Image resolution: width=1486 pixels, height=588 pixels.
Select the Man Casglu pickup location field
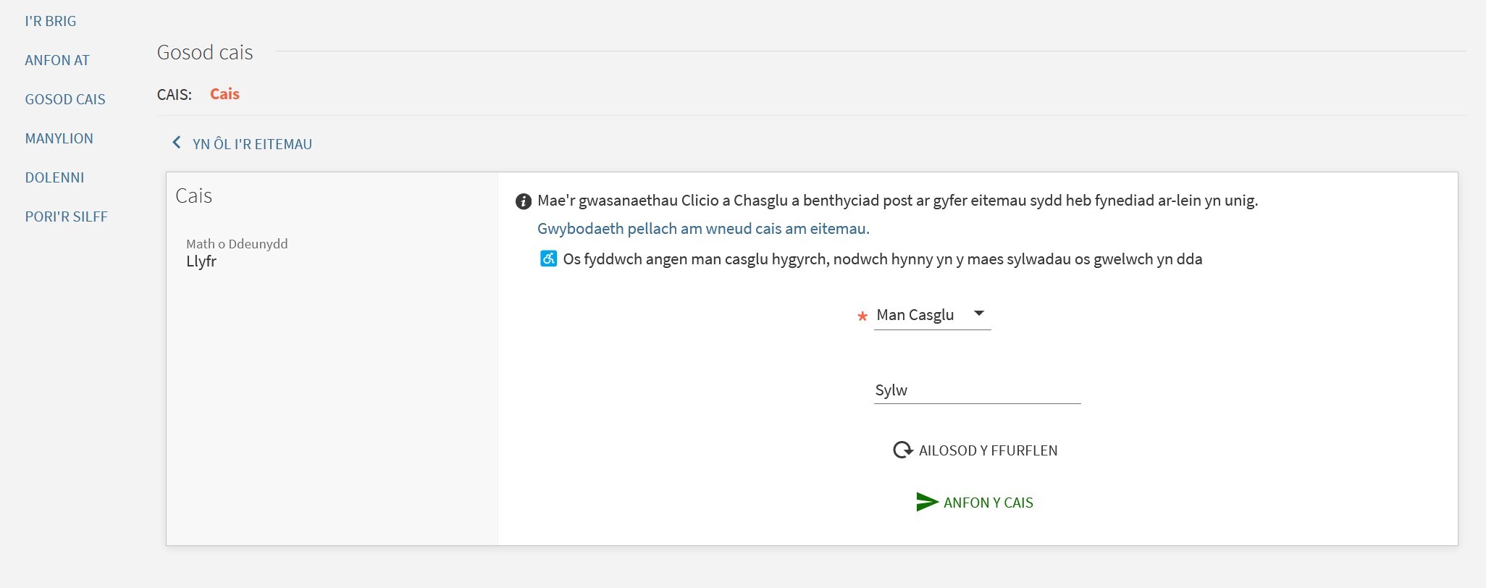932,316
